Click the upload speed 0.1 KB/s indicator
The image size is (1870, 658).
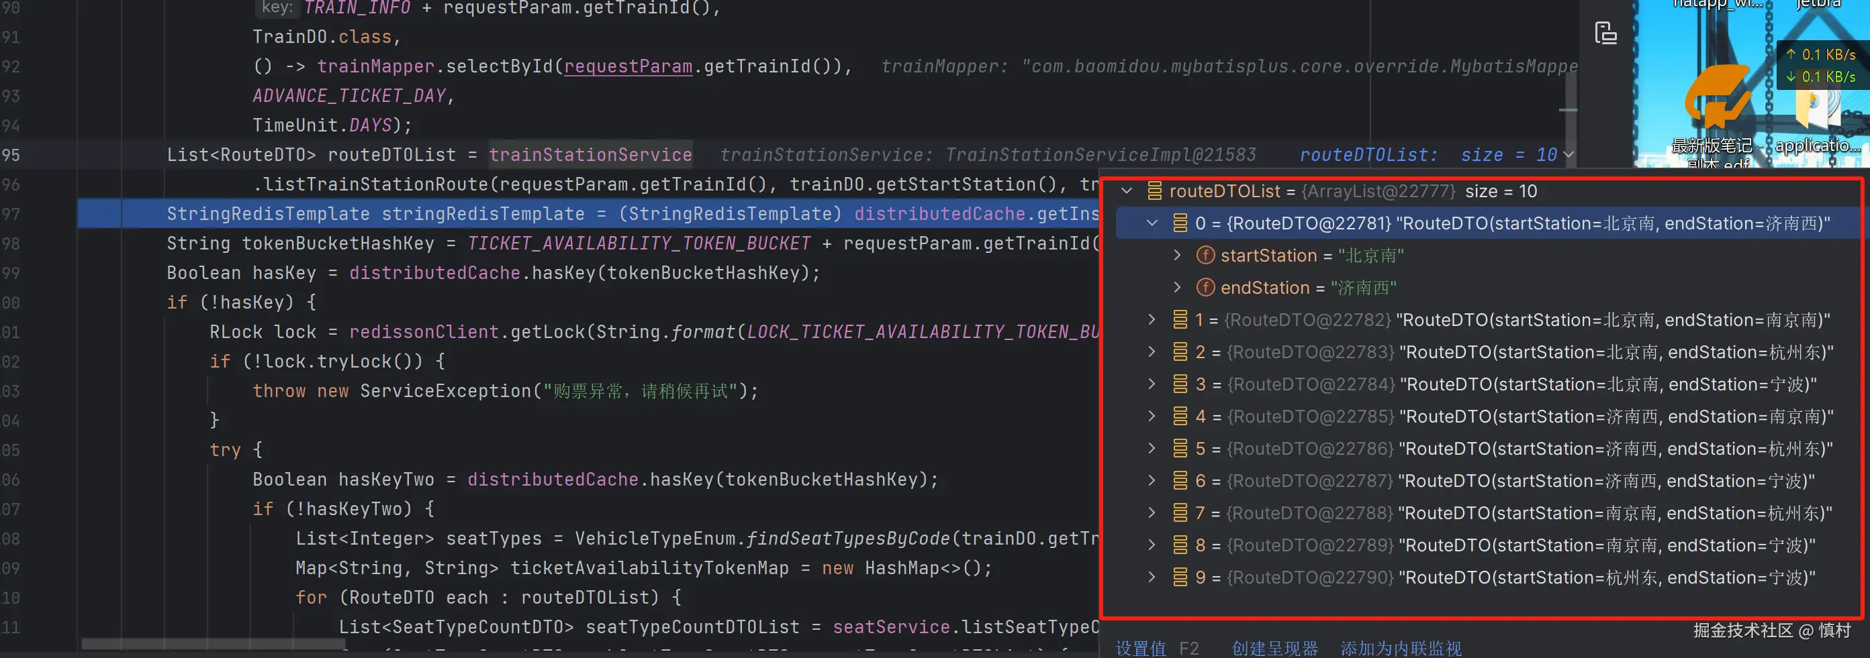click(1820, 54)
